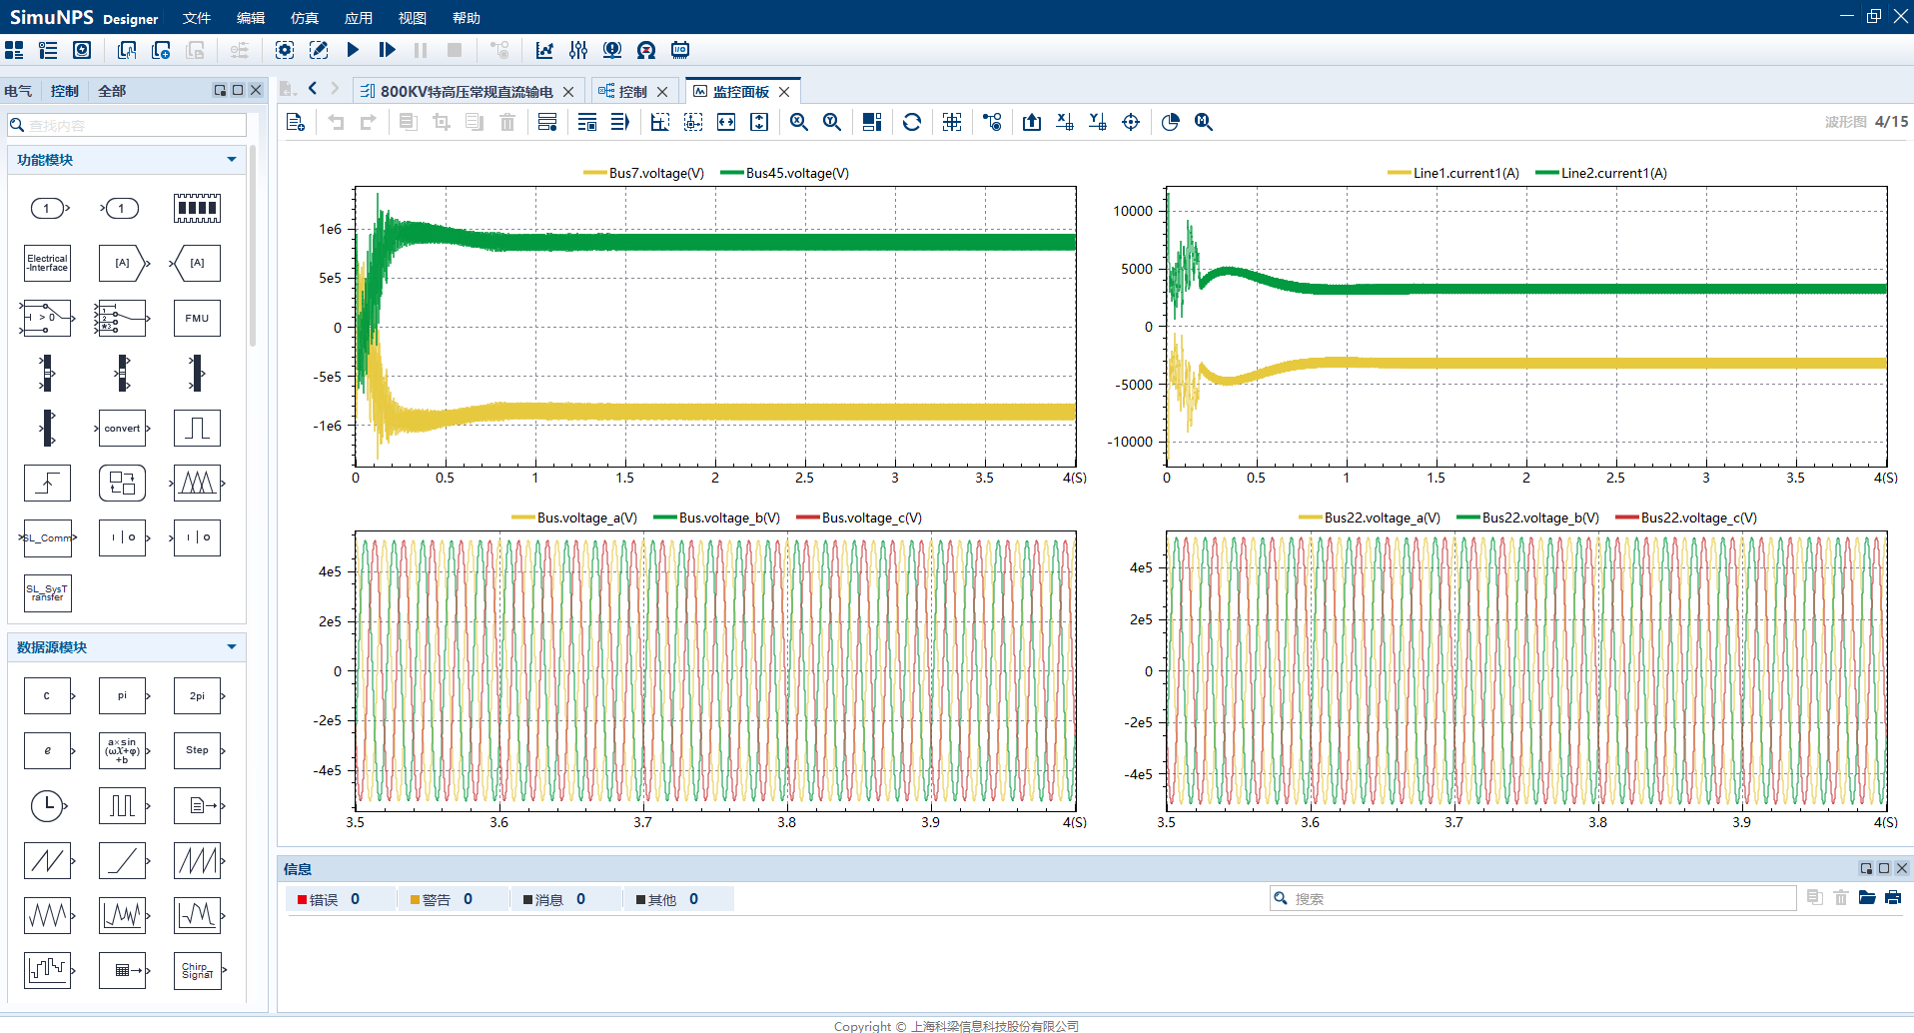Viewport: 1914px width, 1033px height.
Task: Toggle Bus7.voltage(V) legend entry
Action: (x=644, y=173)
